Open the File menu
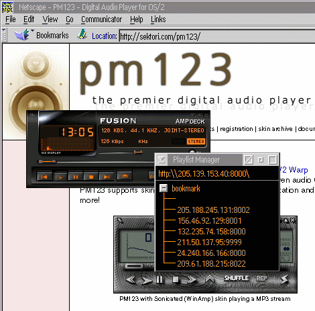Screen dimensions: 315x311 click(11, 19)
